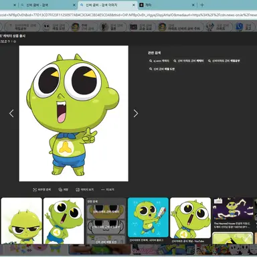This screenshot has height=257, width=257.
Task: Close the '신비 금비 - 검색 이미지' tab
Action: pyautogui.click(x=134, y=5)
